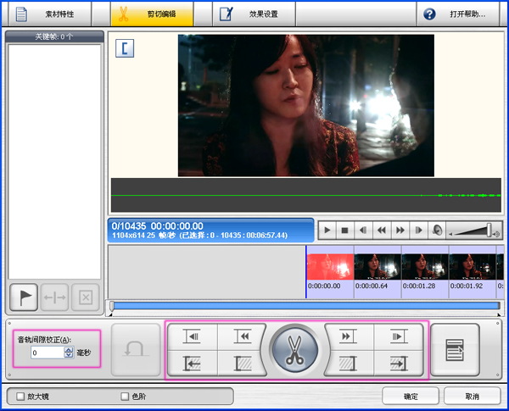Enable the 色阶 checkbox

(x=125, y=397)
